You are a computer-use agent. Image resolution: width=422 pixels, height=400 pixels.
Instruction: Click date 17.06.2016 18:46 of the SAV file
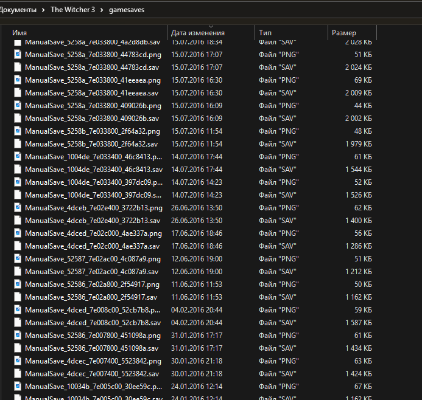197,246
